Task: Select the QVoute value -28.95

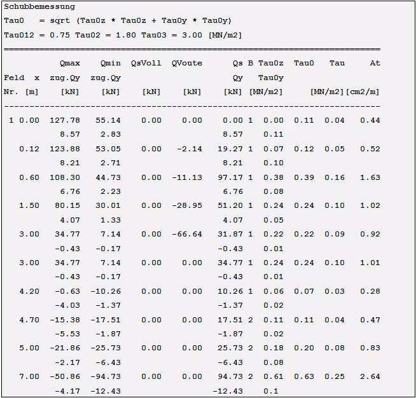Action: pyautogui.click(x=187, y=206)
